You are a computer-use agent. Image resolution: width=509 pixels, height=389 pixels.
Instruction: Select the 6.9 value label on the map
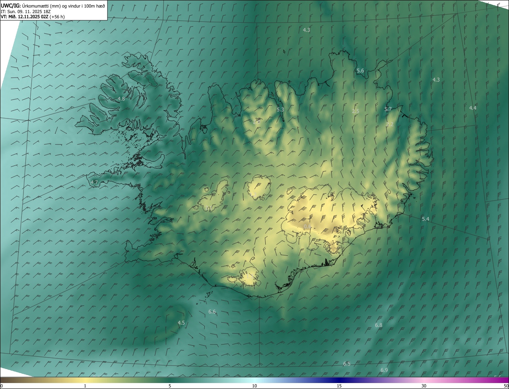[x=384, y=370]
